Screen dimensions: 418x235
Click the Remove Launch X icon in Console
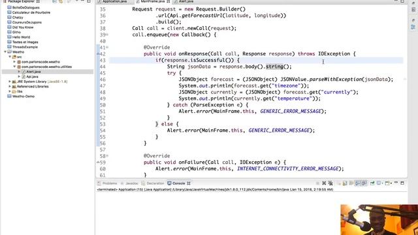coord(324,183)
